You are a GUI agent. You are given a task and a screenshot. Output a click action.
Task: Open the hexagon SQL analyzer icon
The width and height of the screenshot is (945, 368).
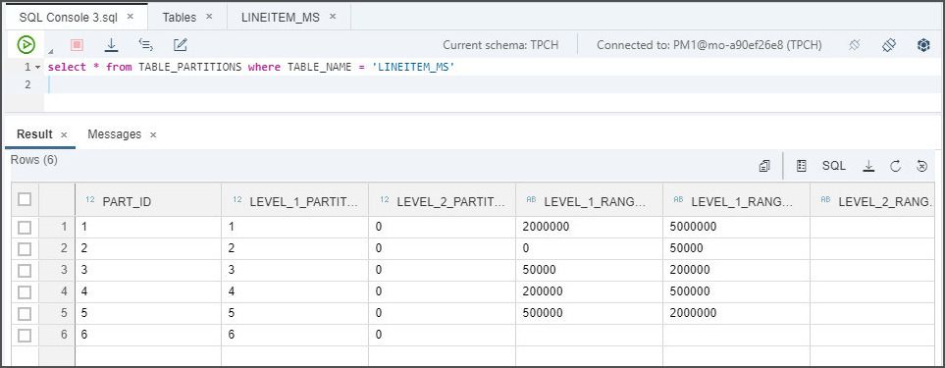[923, 44]
